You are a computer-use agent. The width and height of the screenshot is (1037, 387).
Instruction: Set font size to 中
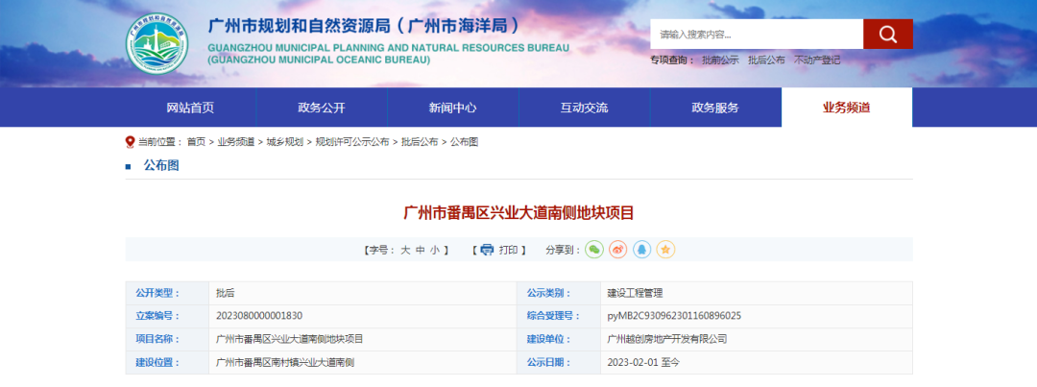click(x=420, y=250)
